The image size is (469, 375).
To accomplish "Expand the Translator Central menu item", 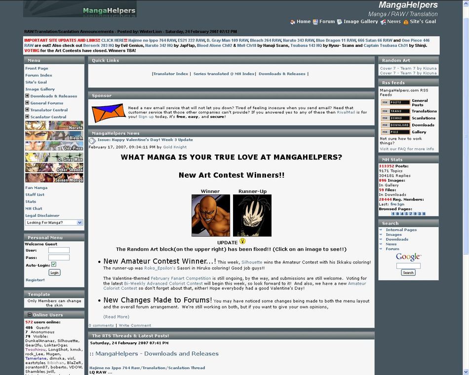I will pyautogui.click(x=27, y=110).
